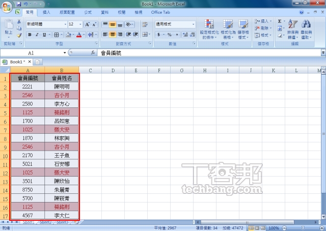This screenshot has height=231, width=326.
Task: Apply fill color bucket
Action: click(68, 35)
